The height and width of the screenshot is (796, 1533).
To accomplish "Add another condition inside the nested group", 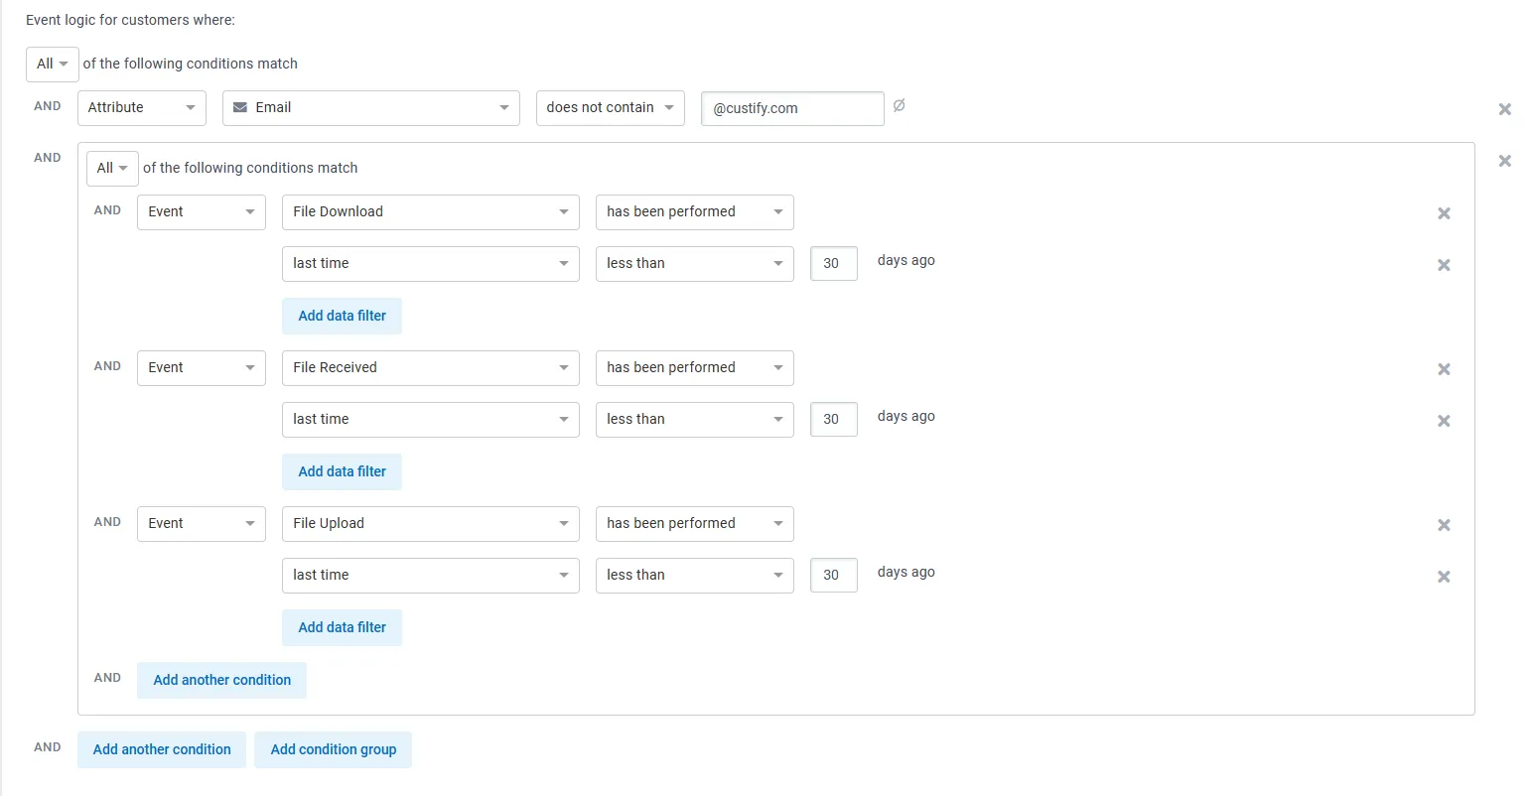I will click(222, 681).
